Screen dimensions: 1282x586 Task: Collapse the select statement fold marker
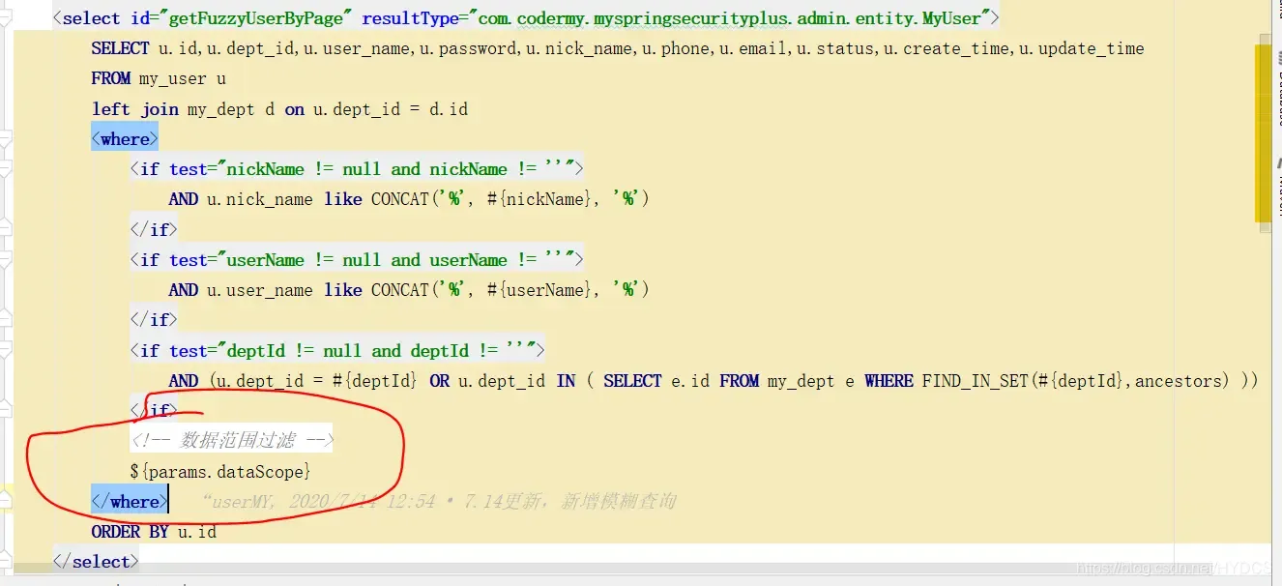8,17
